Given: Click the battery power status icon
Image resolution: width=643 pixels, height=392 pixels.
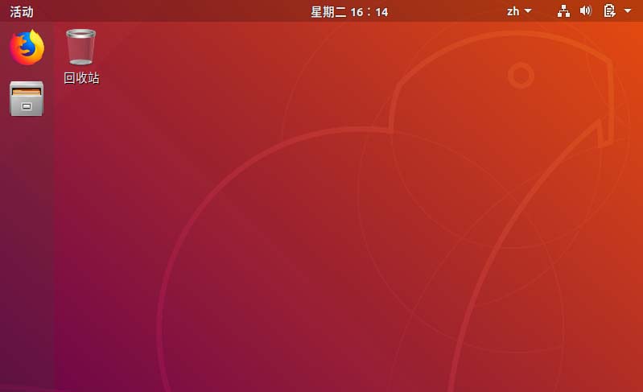Looking at the screenshot, I should [x=609, y=10].
